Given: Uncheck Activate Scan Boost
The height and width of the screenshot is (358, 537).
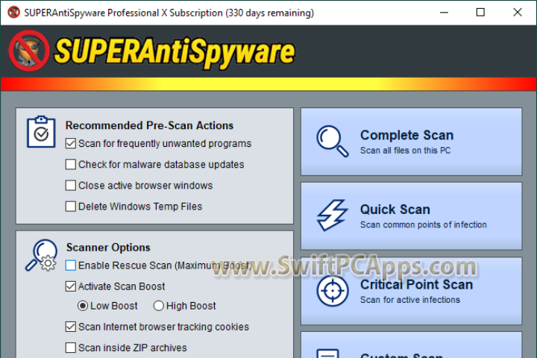Looking at the screenshot, I should pyautogui.click(x=71, y=286).
